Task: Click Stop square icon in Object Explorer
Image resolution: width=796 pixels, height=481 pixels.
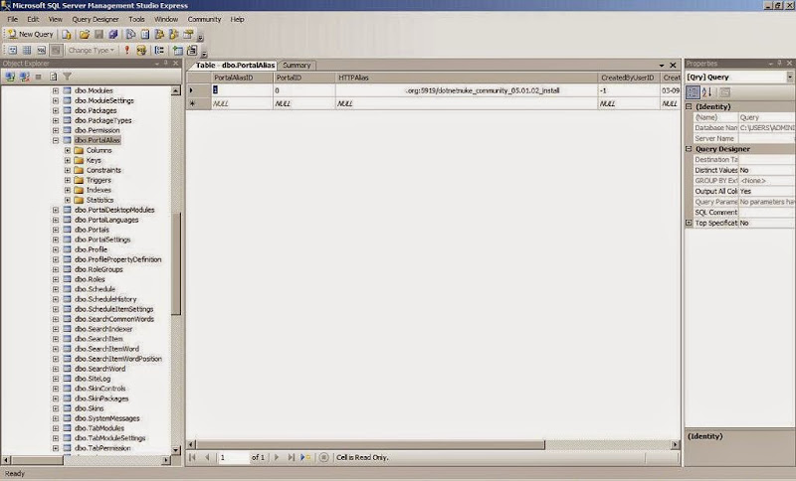Action: [x=38, y=77]
